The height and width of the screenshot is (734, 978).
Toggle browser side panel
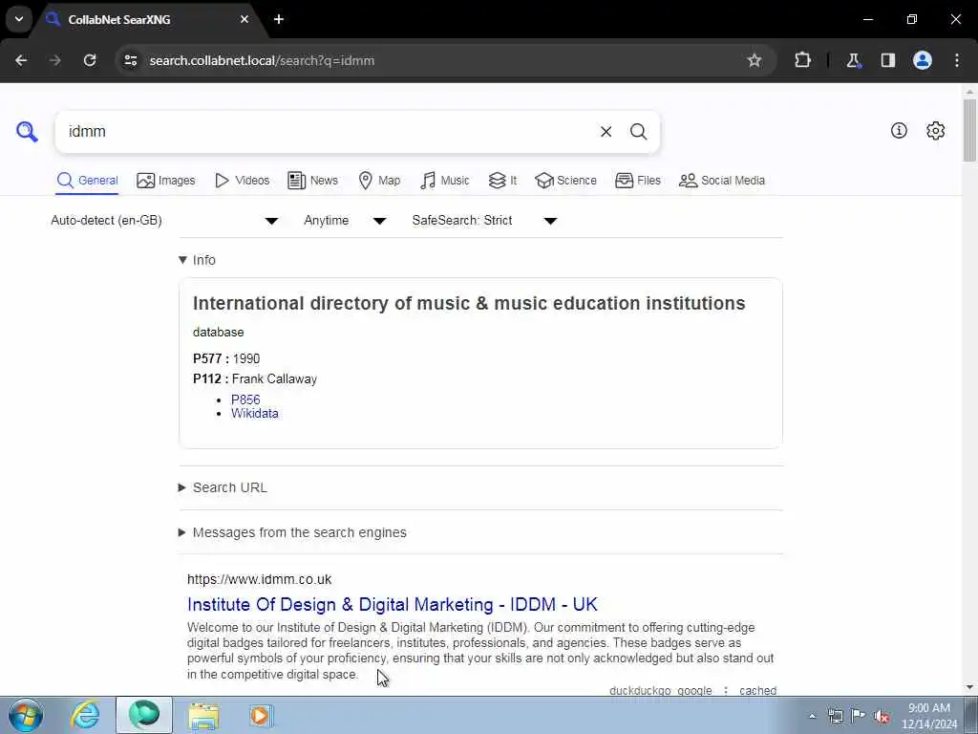tap(887, 60)
